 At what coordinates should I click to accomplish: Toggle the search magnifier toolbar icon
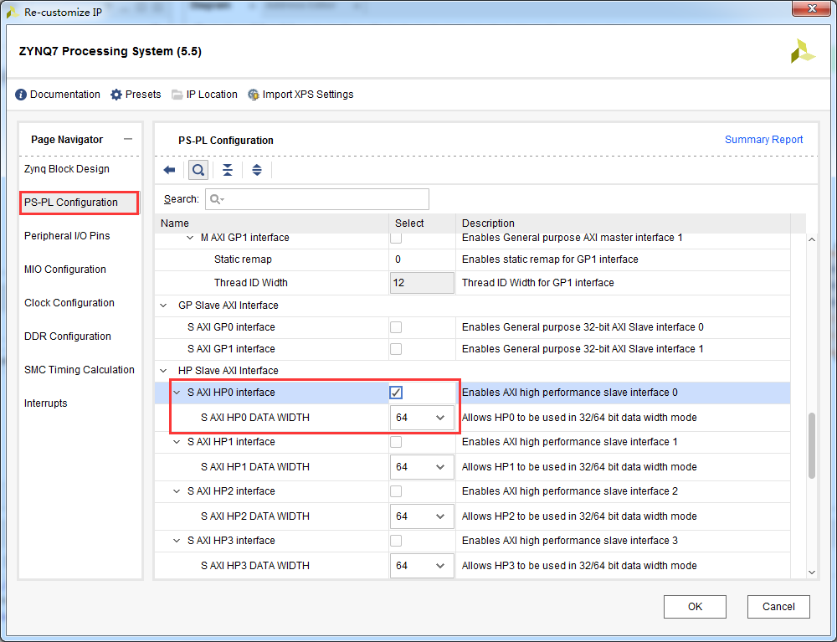(198, 170)
